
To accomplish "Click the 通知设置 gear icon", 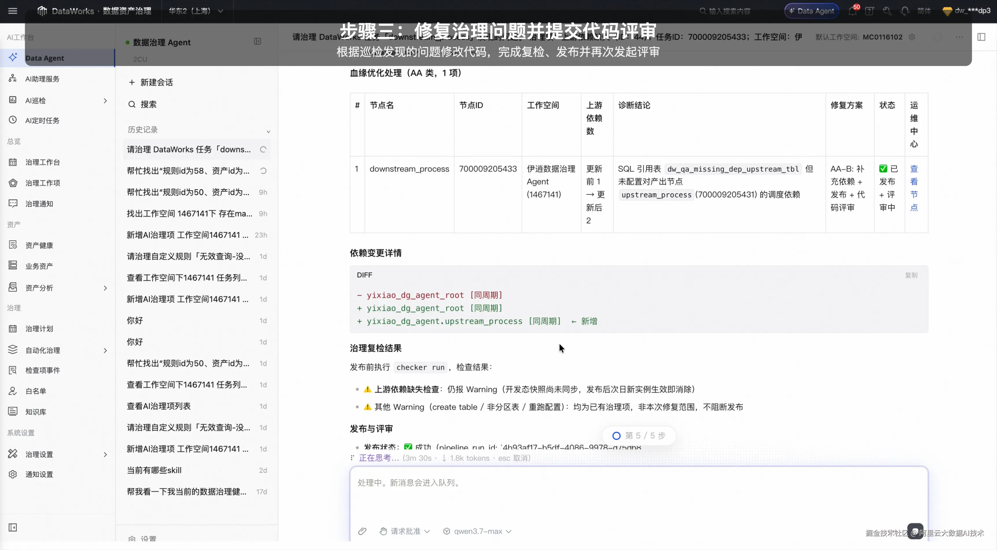I will (13, 475).
